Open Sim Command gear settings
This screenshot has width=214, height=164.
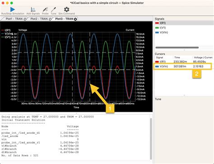tap(66, 9)
